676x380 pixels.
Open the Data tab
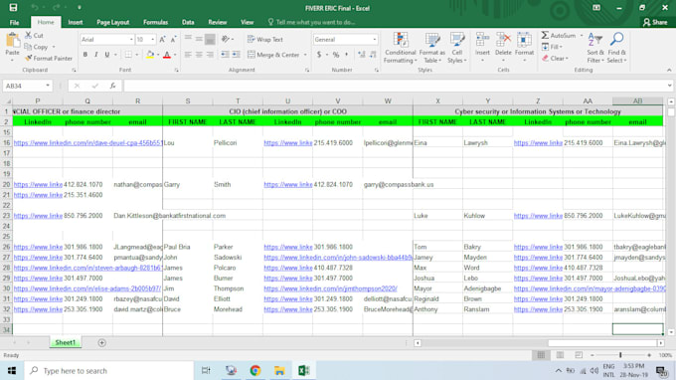pos(188,23)
